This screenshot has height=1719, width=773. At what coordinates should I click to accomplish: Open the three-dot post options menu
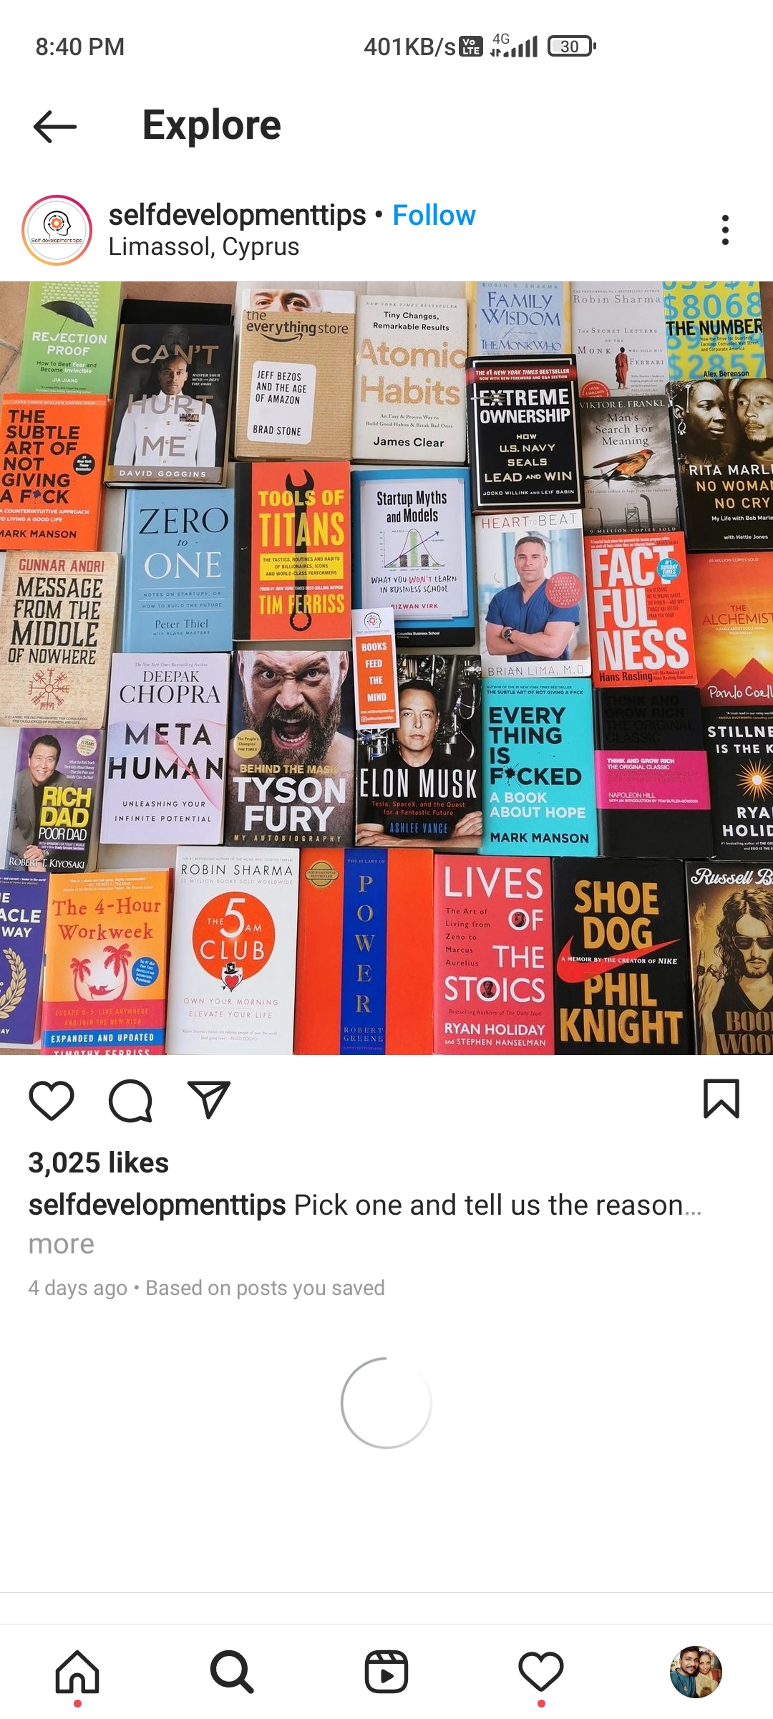tap(725, 230)
